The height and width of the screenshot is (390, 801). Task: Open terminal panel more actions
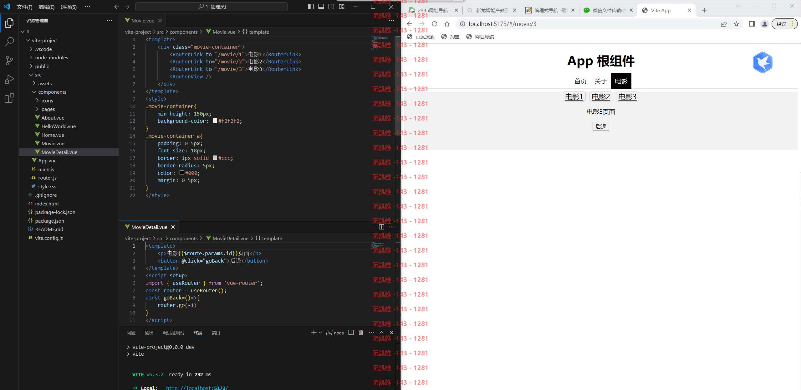pyautogui.click(x=371, y=333)
